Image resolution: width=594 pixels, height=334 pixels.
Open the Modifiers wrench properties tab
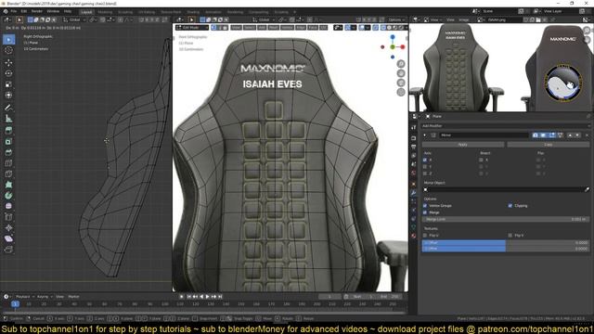[x=413, y=193]
